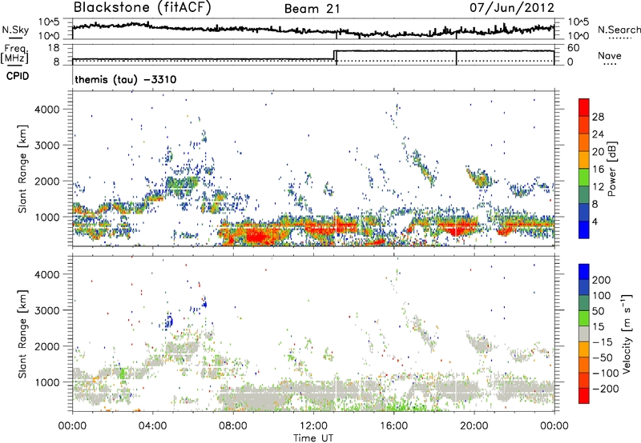Click the 15 tick on velocity colorbar
Viewport: 641px width, 443px height.
[598, 327]
